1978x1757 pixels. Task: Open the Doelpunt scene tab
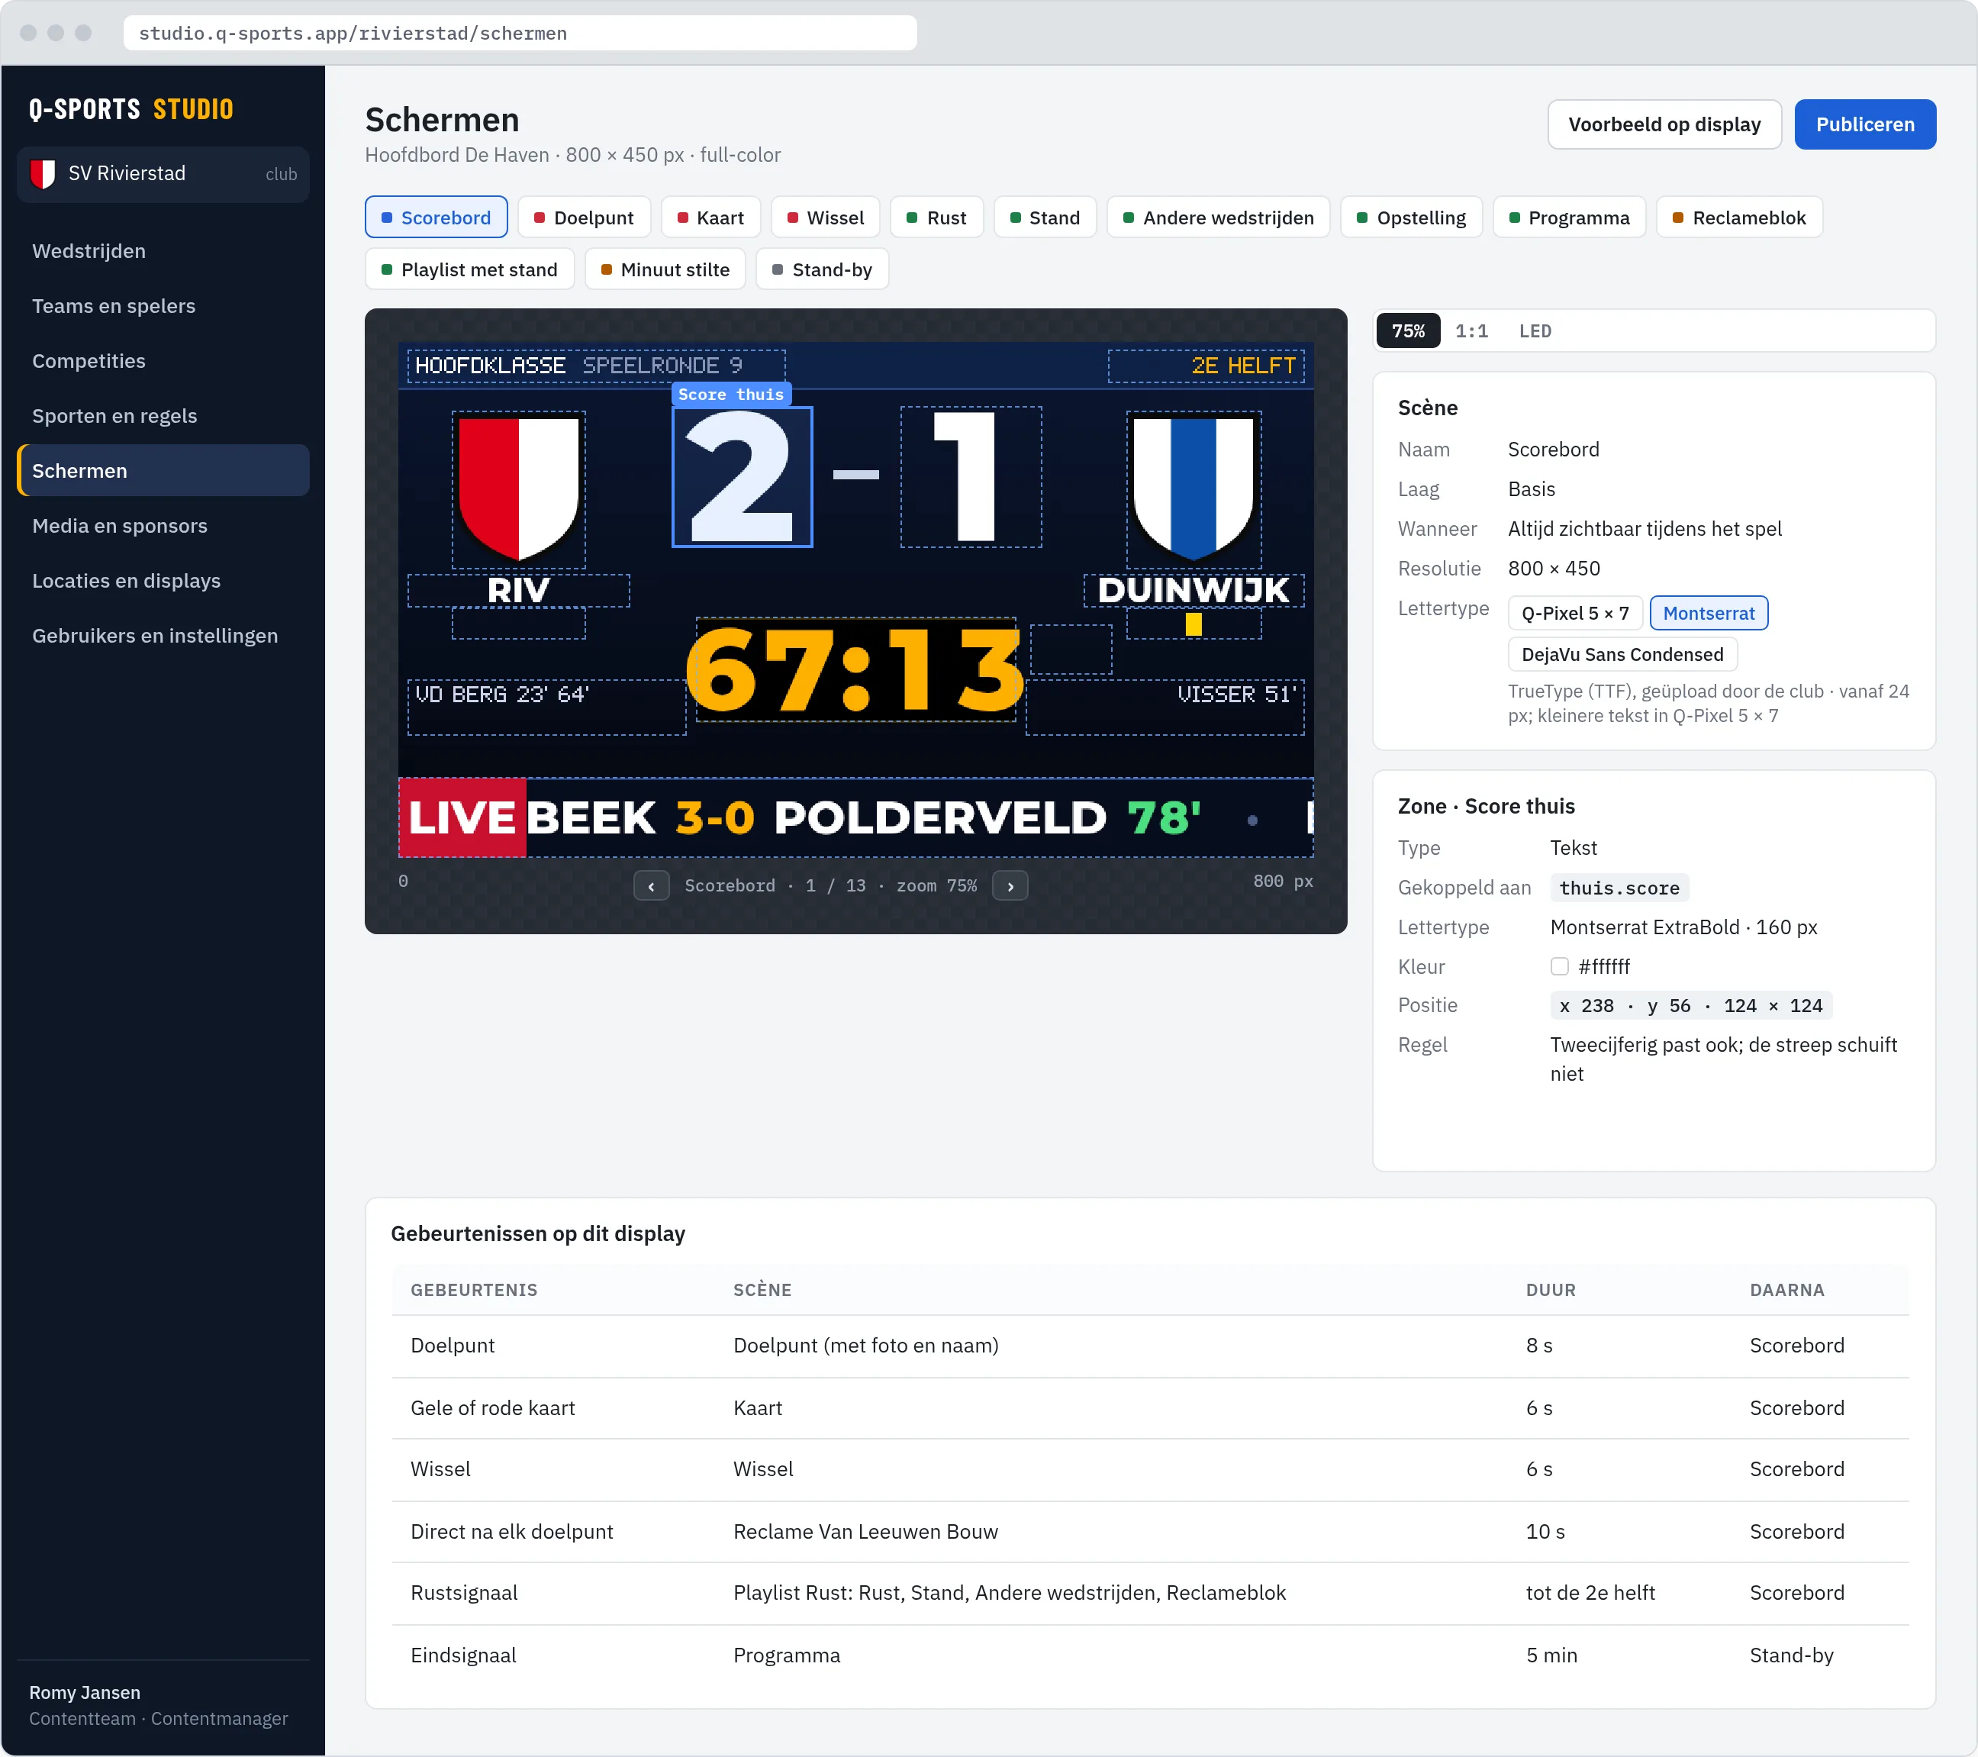[x=584, y=218]
